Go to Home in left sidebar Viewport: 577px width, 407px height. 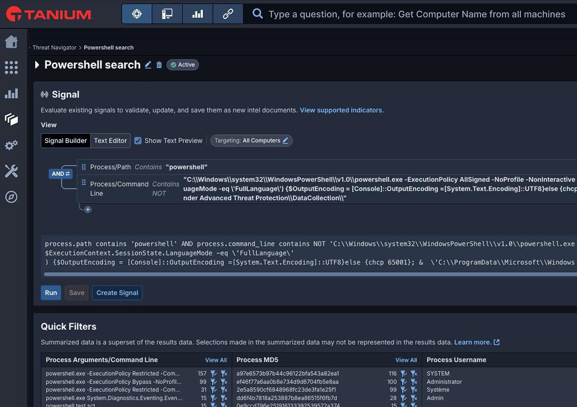(x=12, y=42)
